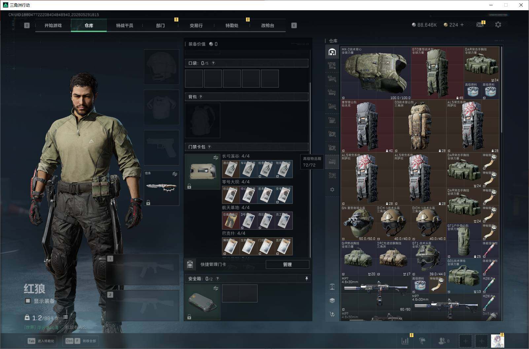Viewport: 529px width, 349px height.
Task: Select the GT1户外登山包 item
Action: tap(464, 241)
